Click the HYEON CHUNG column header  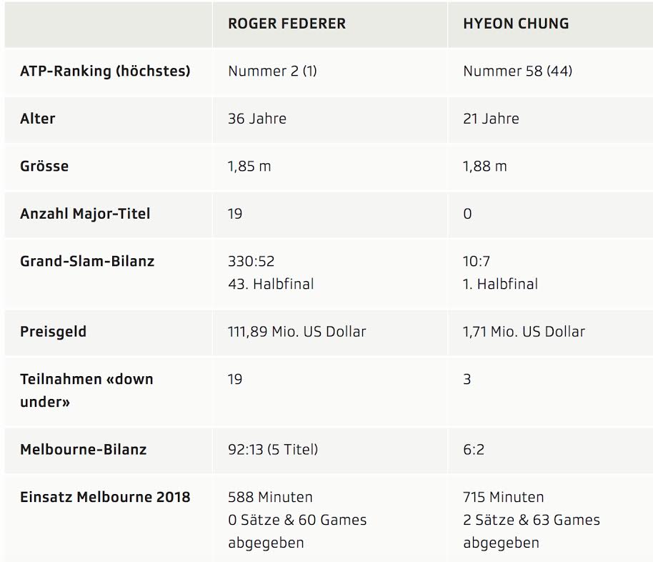coord(516,24)
